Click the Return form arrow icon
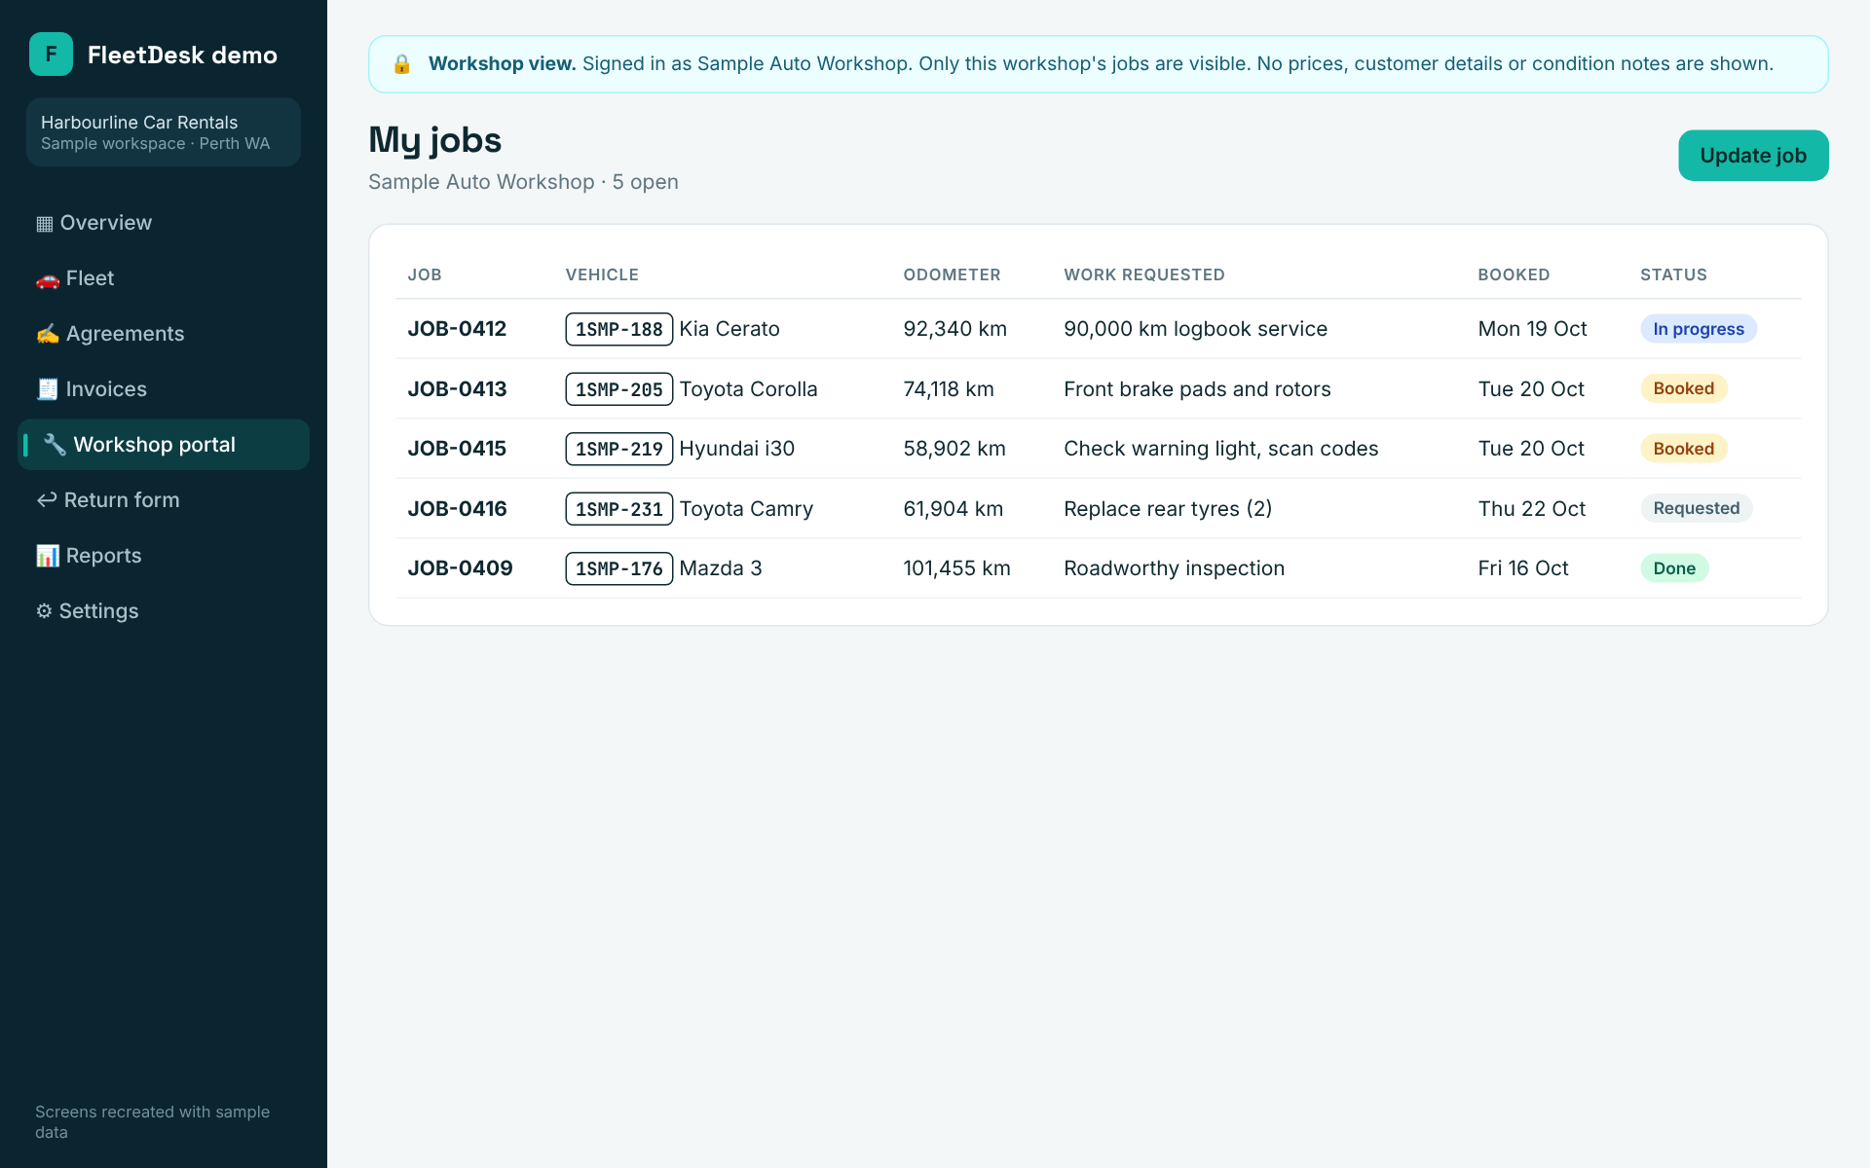Viewport: 1870px width, 1168px height. pos(47,500)
